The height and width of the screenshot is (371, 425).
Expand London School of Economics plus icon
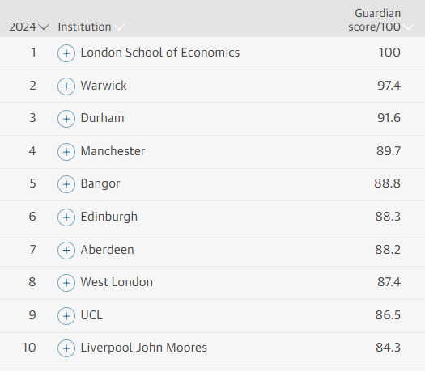[x=66, y=53]
